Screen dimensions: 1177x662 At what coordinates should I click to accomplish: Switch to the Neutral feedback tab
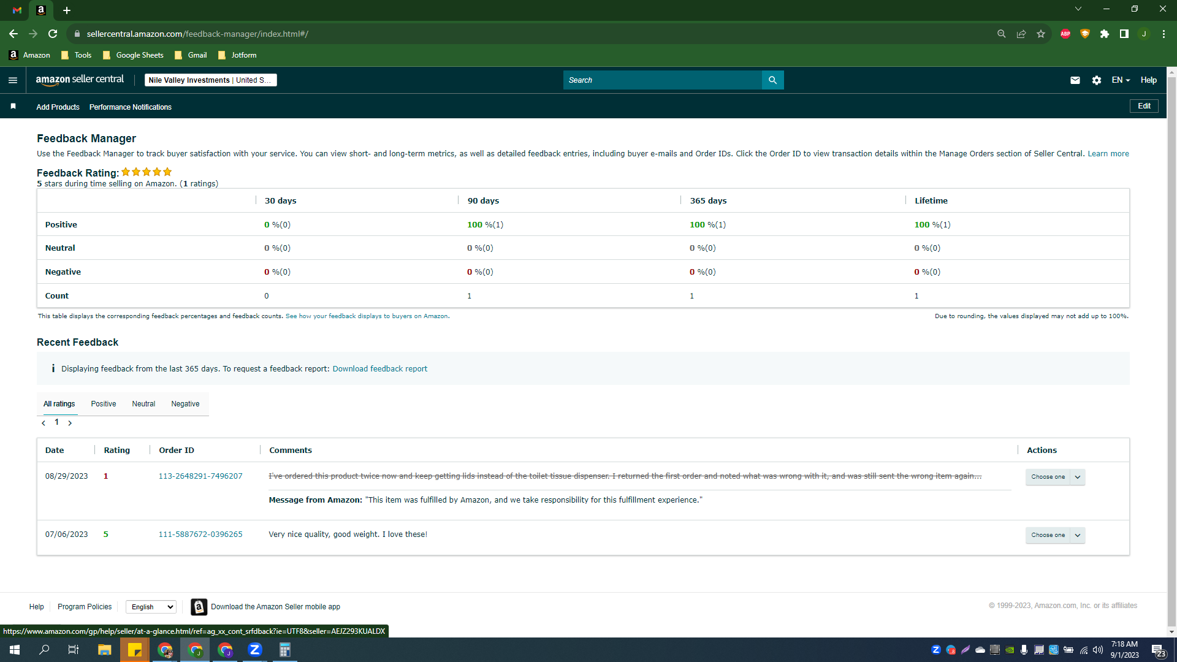point(143,404)
